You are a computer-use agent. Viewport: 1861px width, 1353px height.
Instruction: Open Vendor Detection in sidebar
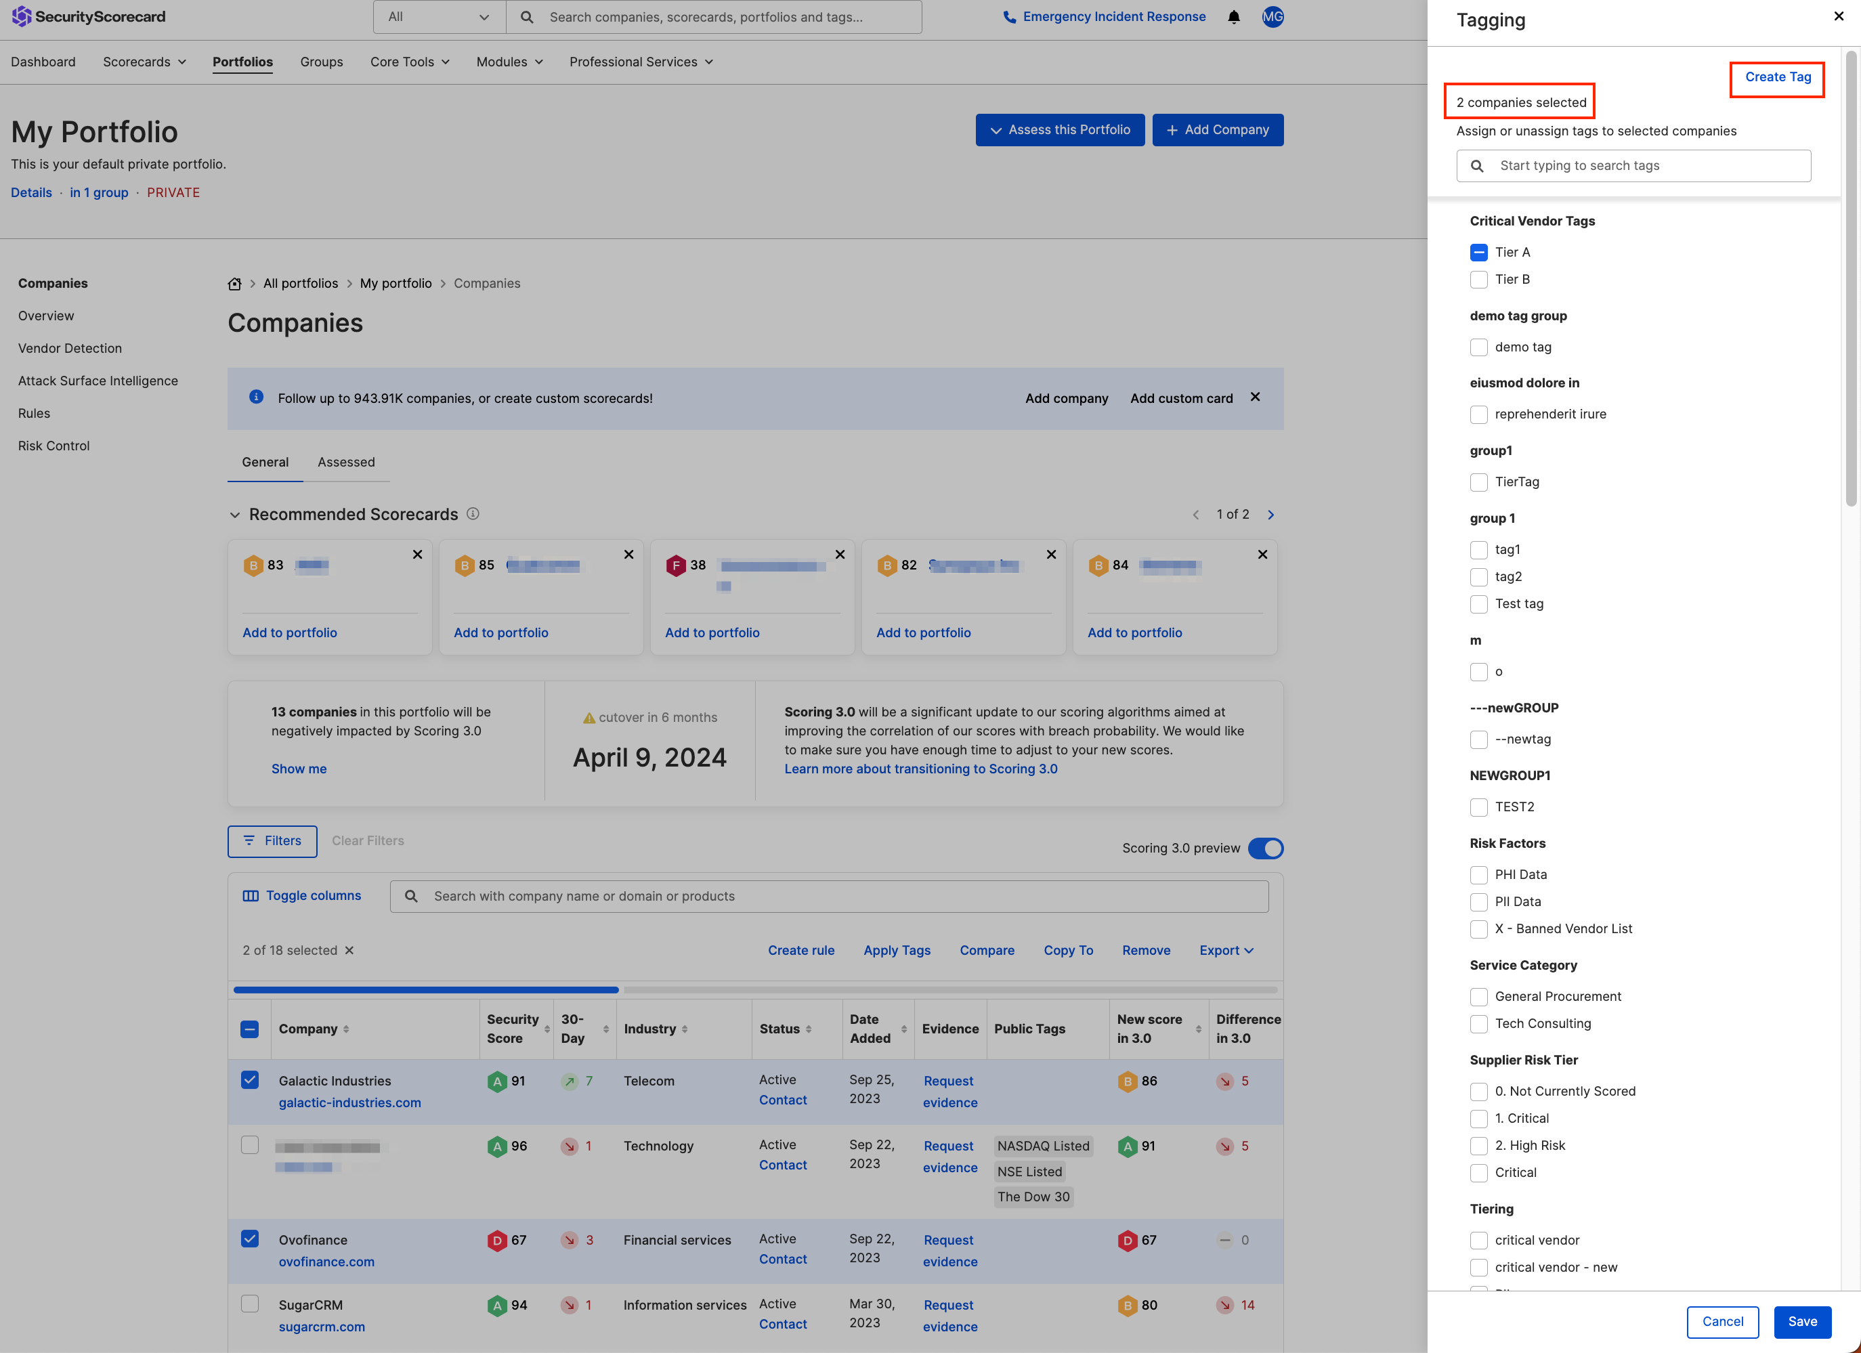coord(70,349)
